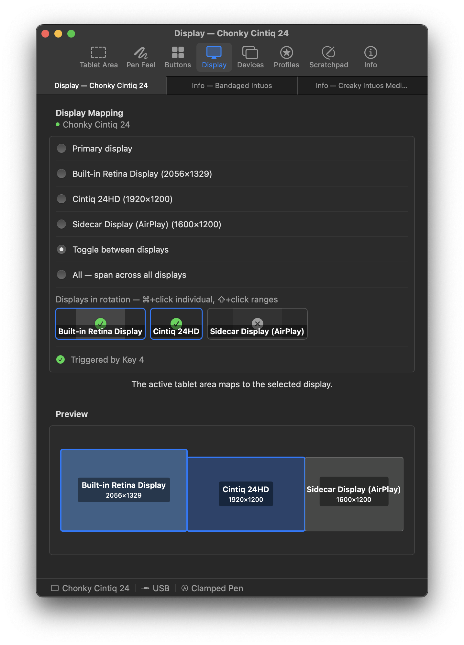Click the USB connector icon in status bar
This screenshot has width=464, height=645.
(x=145, y=588)
